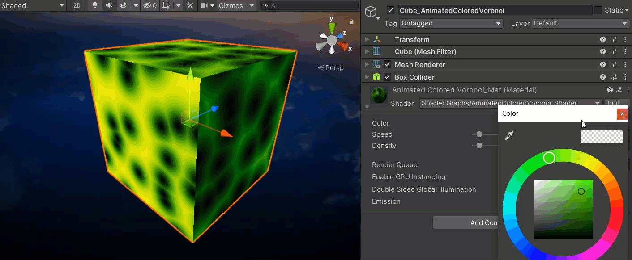This screenshot has width=632, height=260.
Task: Toggle 2D scene view mode
Action: 77,5
